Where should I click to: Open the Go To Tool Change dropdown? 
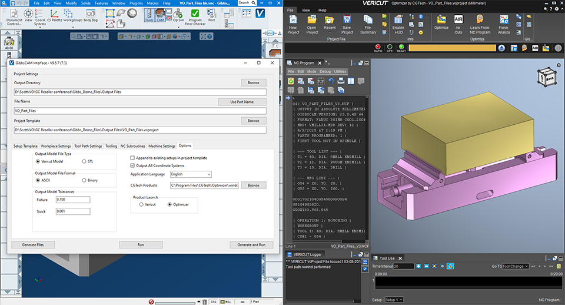coord(516,266)
